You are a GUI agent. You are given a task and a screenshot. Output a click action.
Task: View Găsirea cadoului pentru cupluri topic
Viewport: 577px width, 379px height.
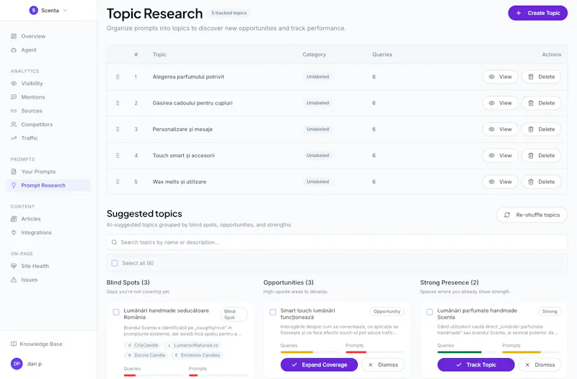click(500, 103)
